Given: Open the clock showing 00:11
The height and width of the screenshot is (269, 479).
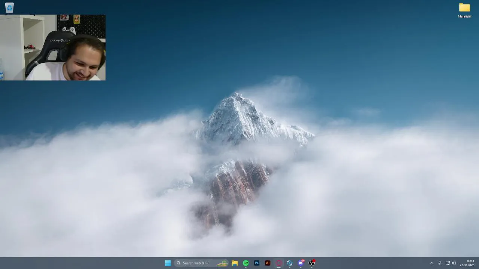Looking at the screenshot, I should pyautogui.click(x=467, y=263).
